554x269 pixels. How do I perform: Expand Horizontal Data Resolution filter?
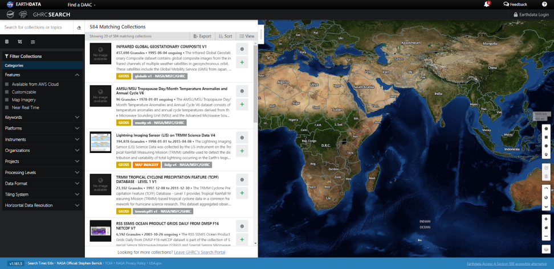[x=42, y=205]
